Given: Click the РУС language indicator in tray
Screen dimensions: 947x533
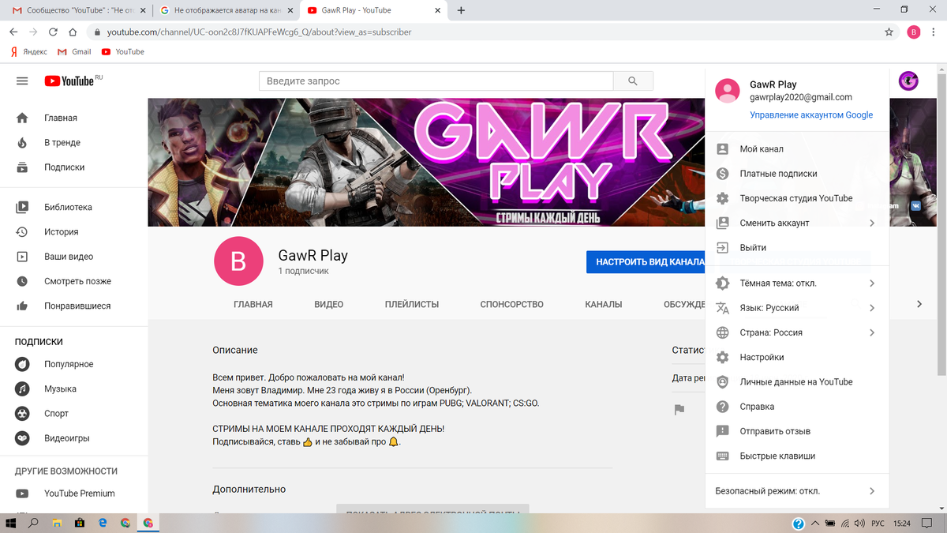Looking at the screenshot, I should (x=877, y=523).
